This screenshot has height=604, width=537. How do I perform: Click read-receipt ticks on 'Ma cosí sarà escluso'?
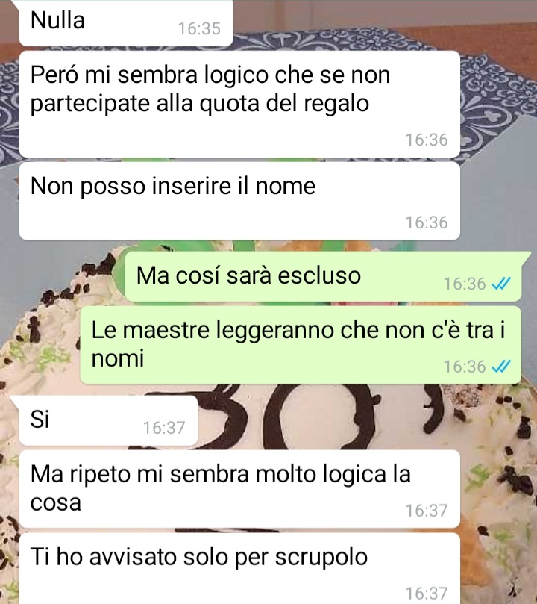pos(502,284)
